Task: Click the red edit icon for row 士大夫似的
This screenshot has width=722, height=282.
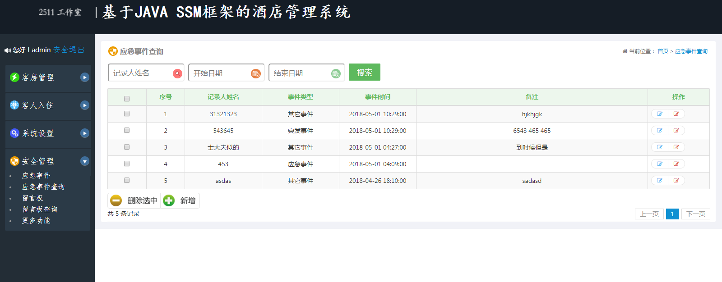Action: [676, 147]
